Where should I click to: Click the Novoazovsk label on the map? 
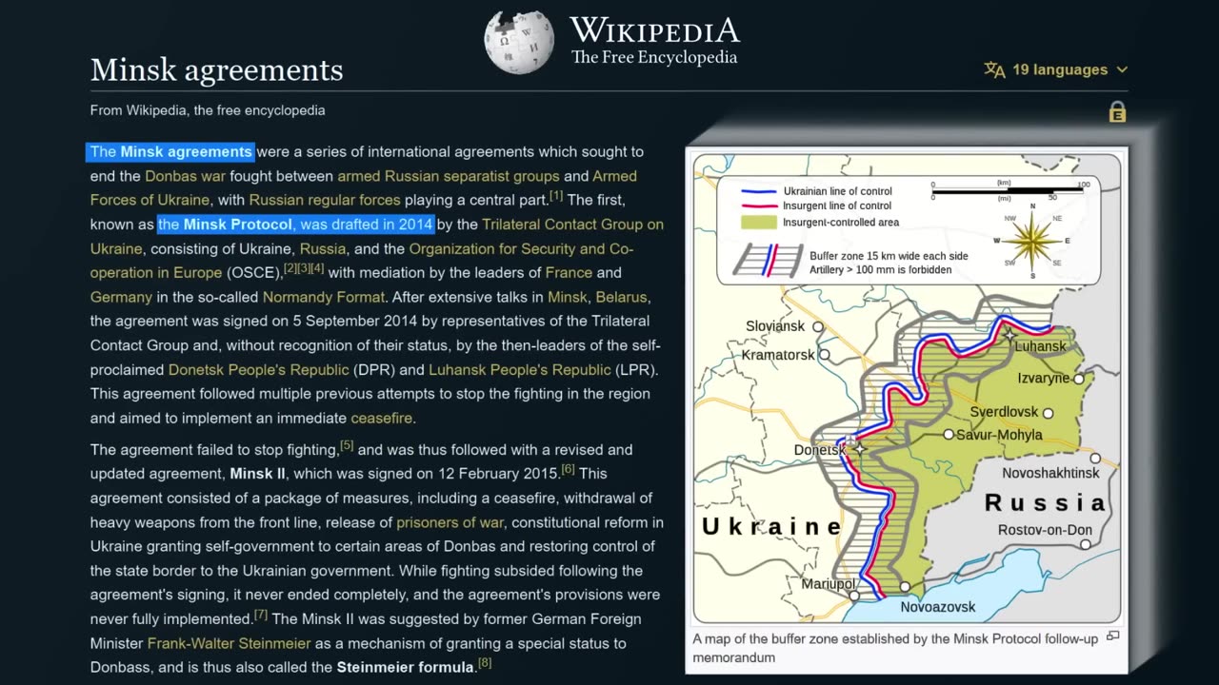pos(938,607)
